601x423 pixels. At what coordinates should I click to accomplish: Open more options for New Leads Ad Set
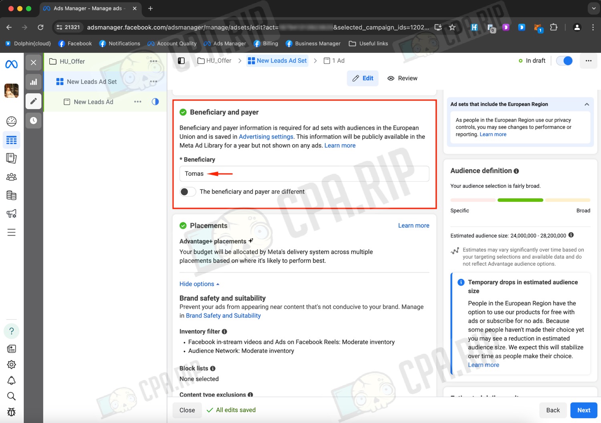[153, 81]
